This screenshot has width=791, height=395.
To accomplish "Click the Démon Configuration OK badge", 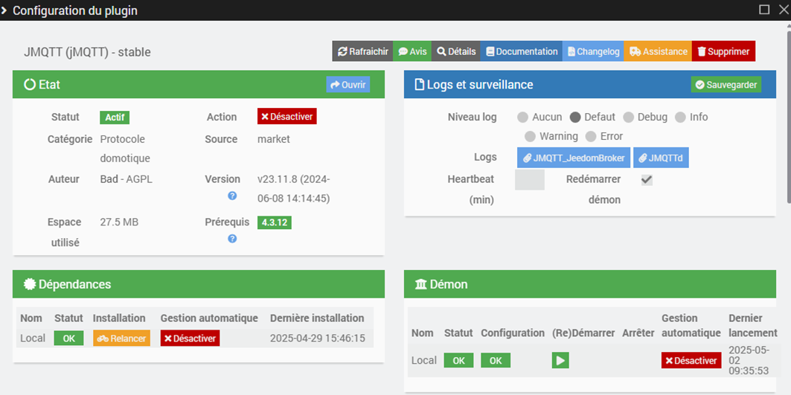I will 496,361.
